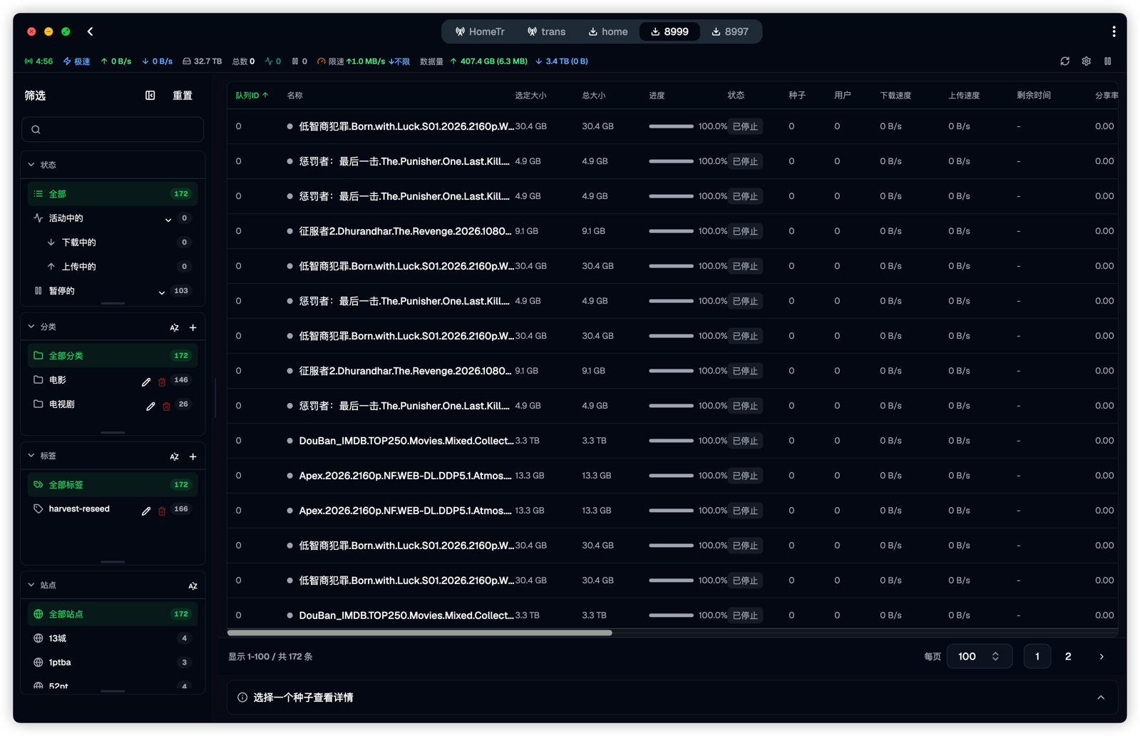Click the 极速 speed mode indicator

(76, 61)
